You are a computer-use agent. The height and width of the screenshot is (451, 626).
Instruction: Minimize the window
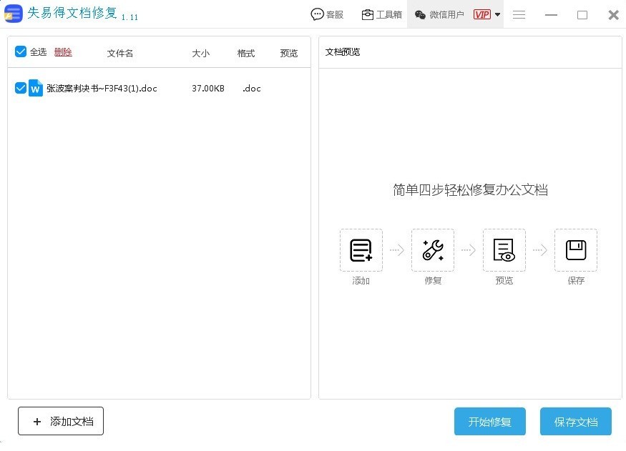click(x=551, y=15)
